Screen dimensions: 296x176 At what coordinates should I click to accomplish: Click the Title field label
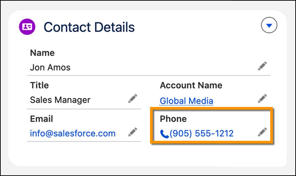point(39,85)
